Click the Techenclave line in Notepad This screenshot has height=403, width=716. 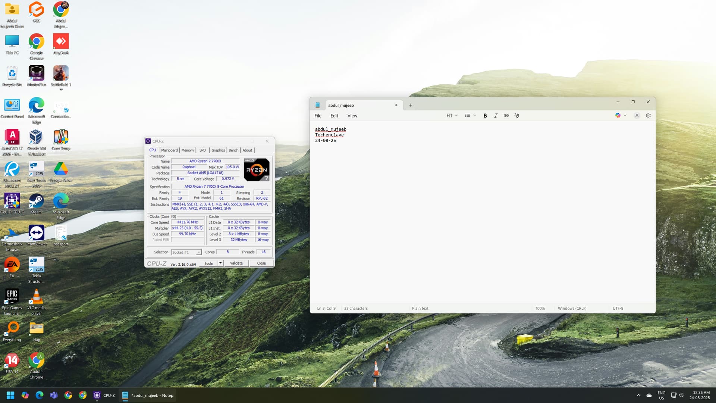pyautogui.click(x=329, y=135)
